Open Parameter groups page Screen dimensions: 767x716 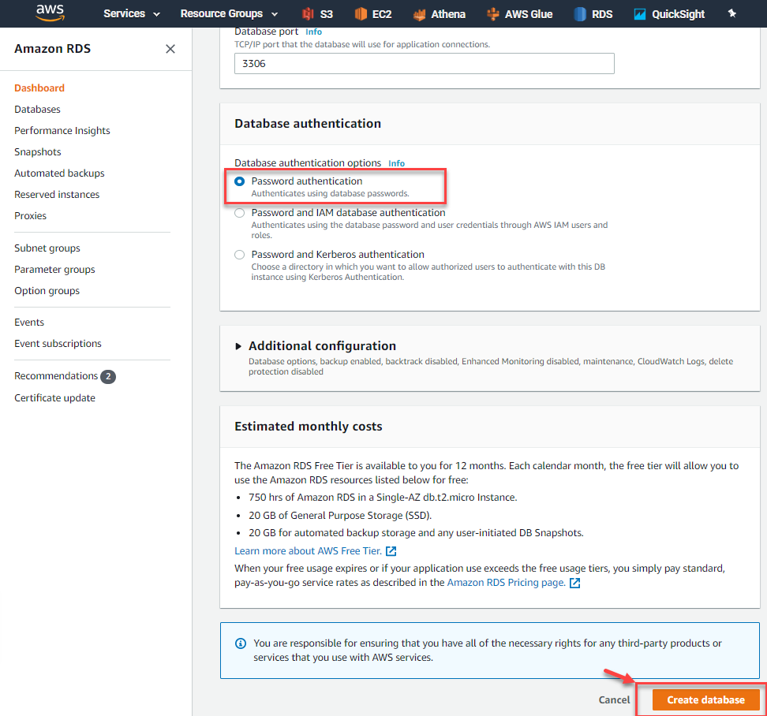(54, 270)
